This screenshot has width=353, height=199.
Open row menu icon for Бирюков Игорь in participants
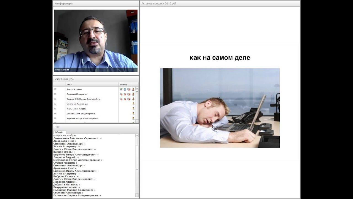pyautogui.click(x=55, y=118)
